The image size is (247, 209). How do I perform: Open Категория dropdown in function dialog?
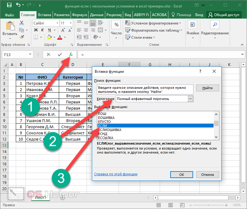click(190, 99)
